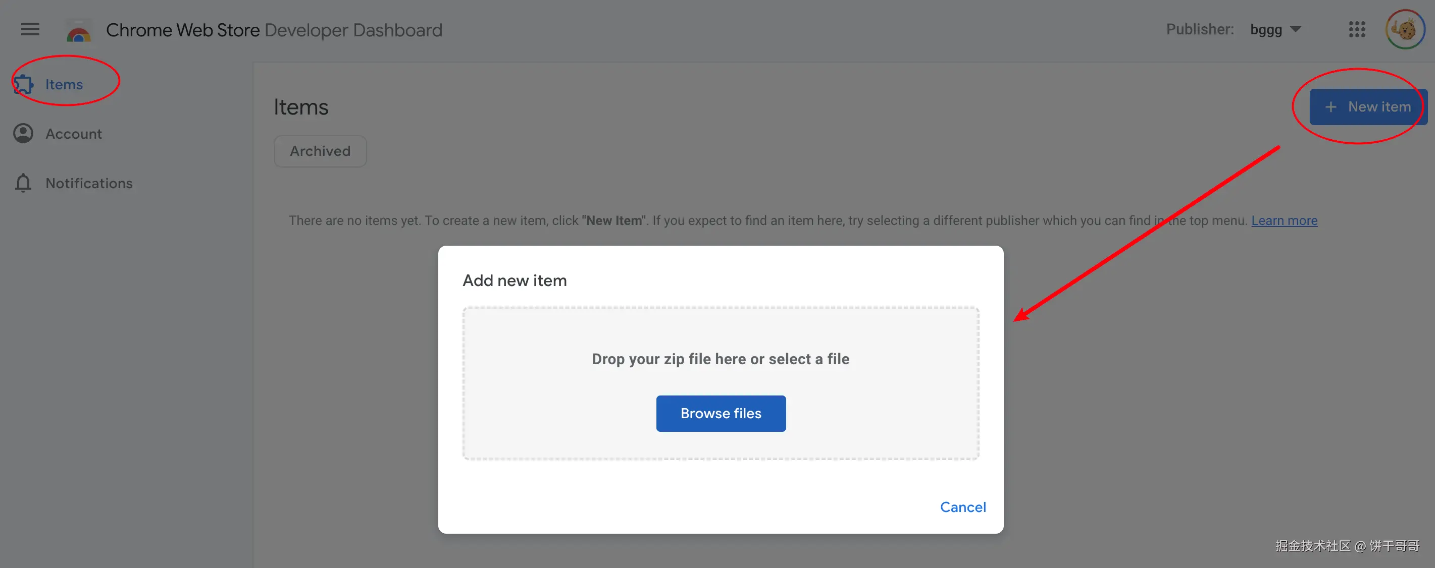Expand the Publisher bggg dropdown arrow

(x=1296, y=29)
